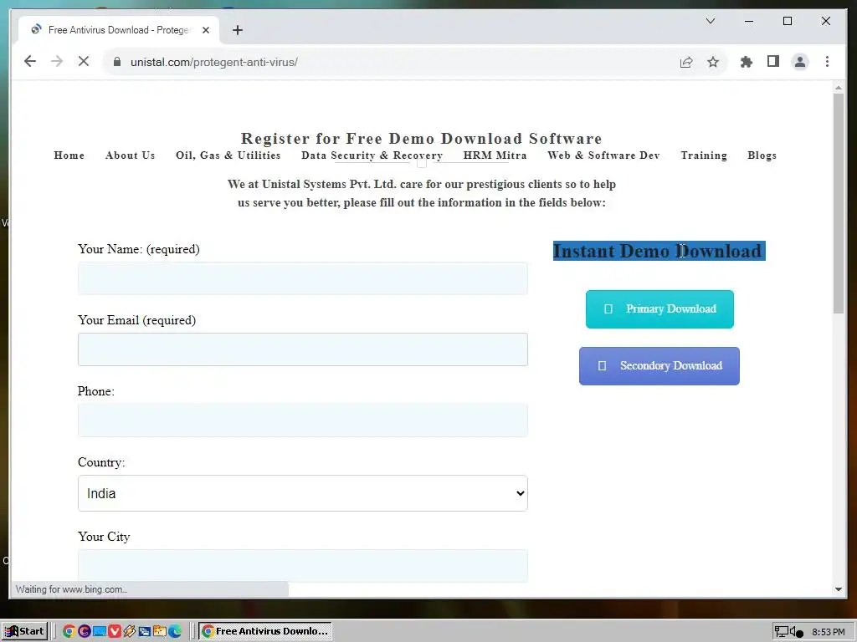Screen dimensions: 857x642
Task: Select the Free Antivirus Downlo... taskbar button
Action: tap(265, 631)
